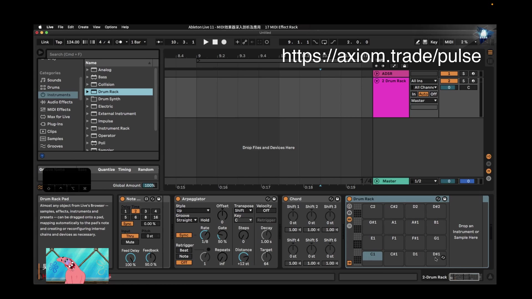Screen dimensions: 532x299
Task: Open the All Channels dropdown
Action: pyautogui.click(x=424, y=87)
